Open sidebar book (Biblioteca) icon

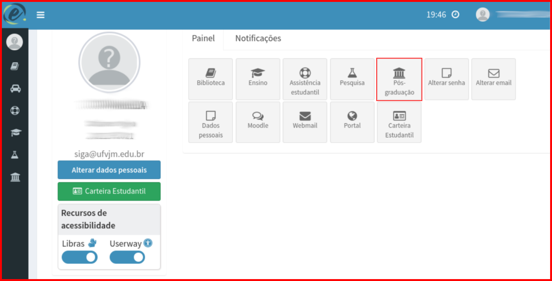coord(15,66)
